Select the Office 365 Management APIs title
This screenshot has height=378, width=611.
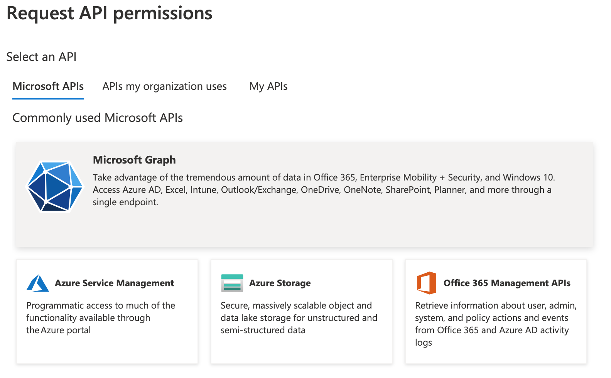point(507,283)
